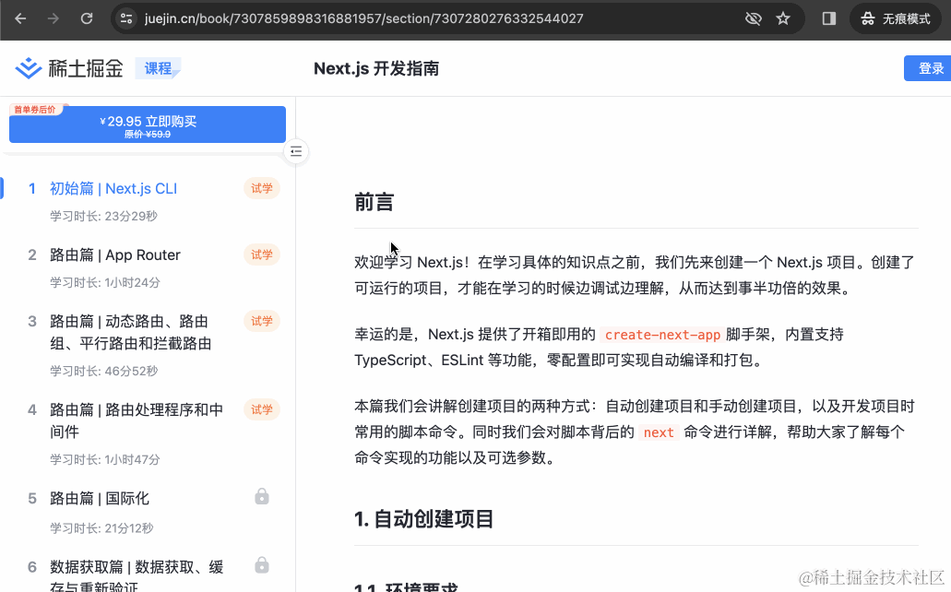Viewport: 951px width, 592px height.
Task: Click lock icon on 数据获取篇 chapter
Action: point(262,564)
